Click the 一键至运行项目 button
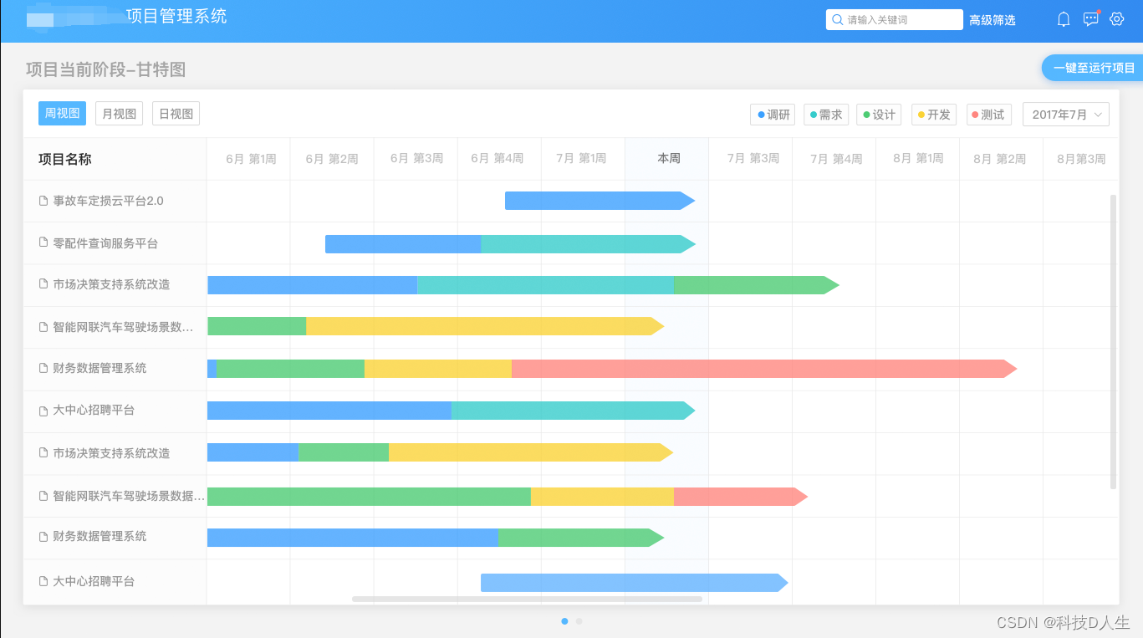Screen dimensions: 1143x638 (x=1094, y=69)
